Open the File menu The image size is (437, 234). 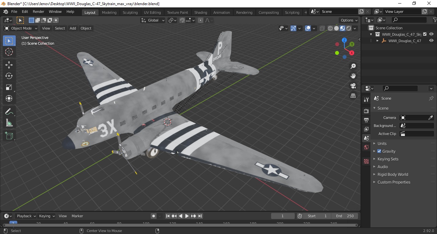(x=14, y=12)
